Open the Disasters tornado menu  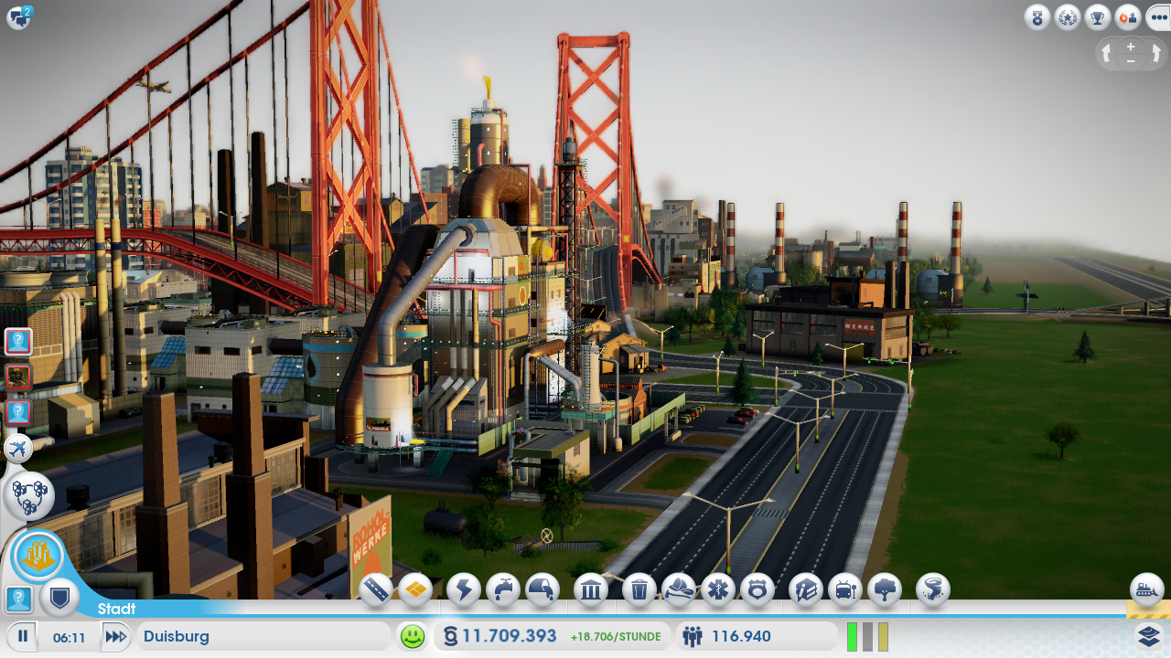coord(933,590)
